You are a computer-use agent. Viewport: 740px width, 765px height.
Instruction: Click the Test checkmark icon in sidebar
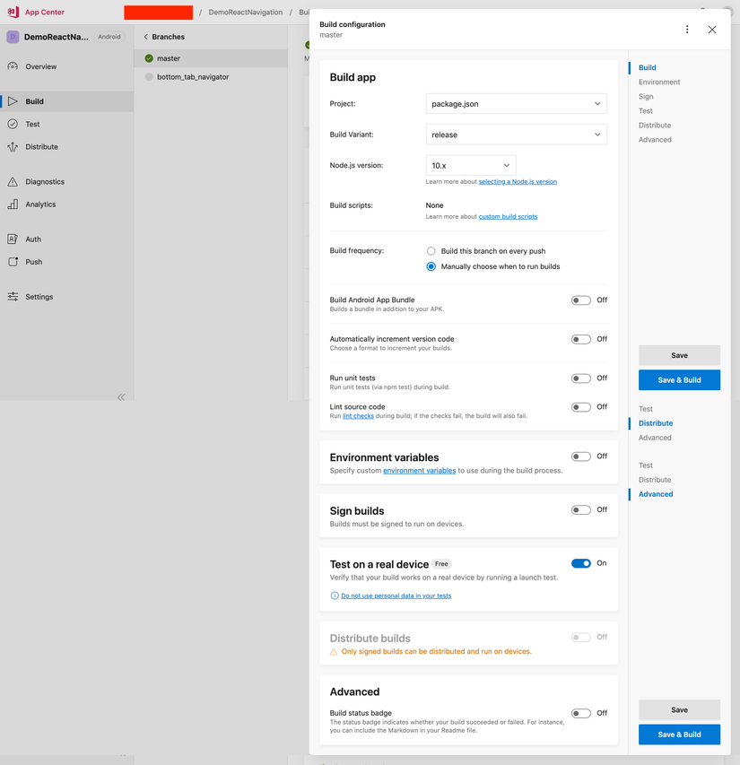click(x=13, y=124)
